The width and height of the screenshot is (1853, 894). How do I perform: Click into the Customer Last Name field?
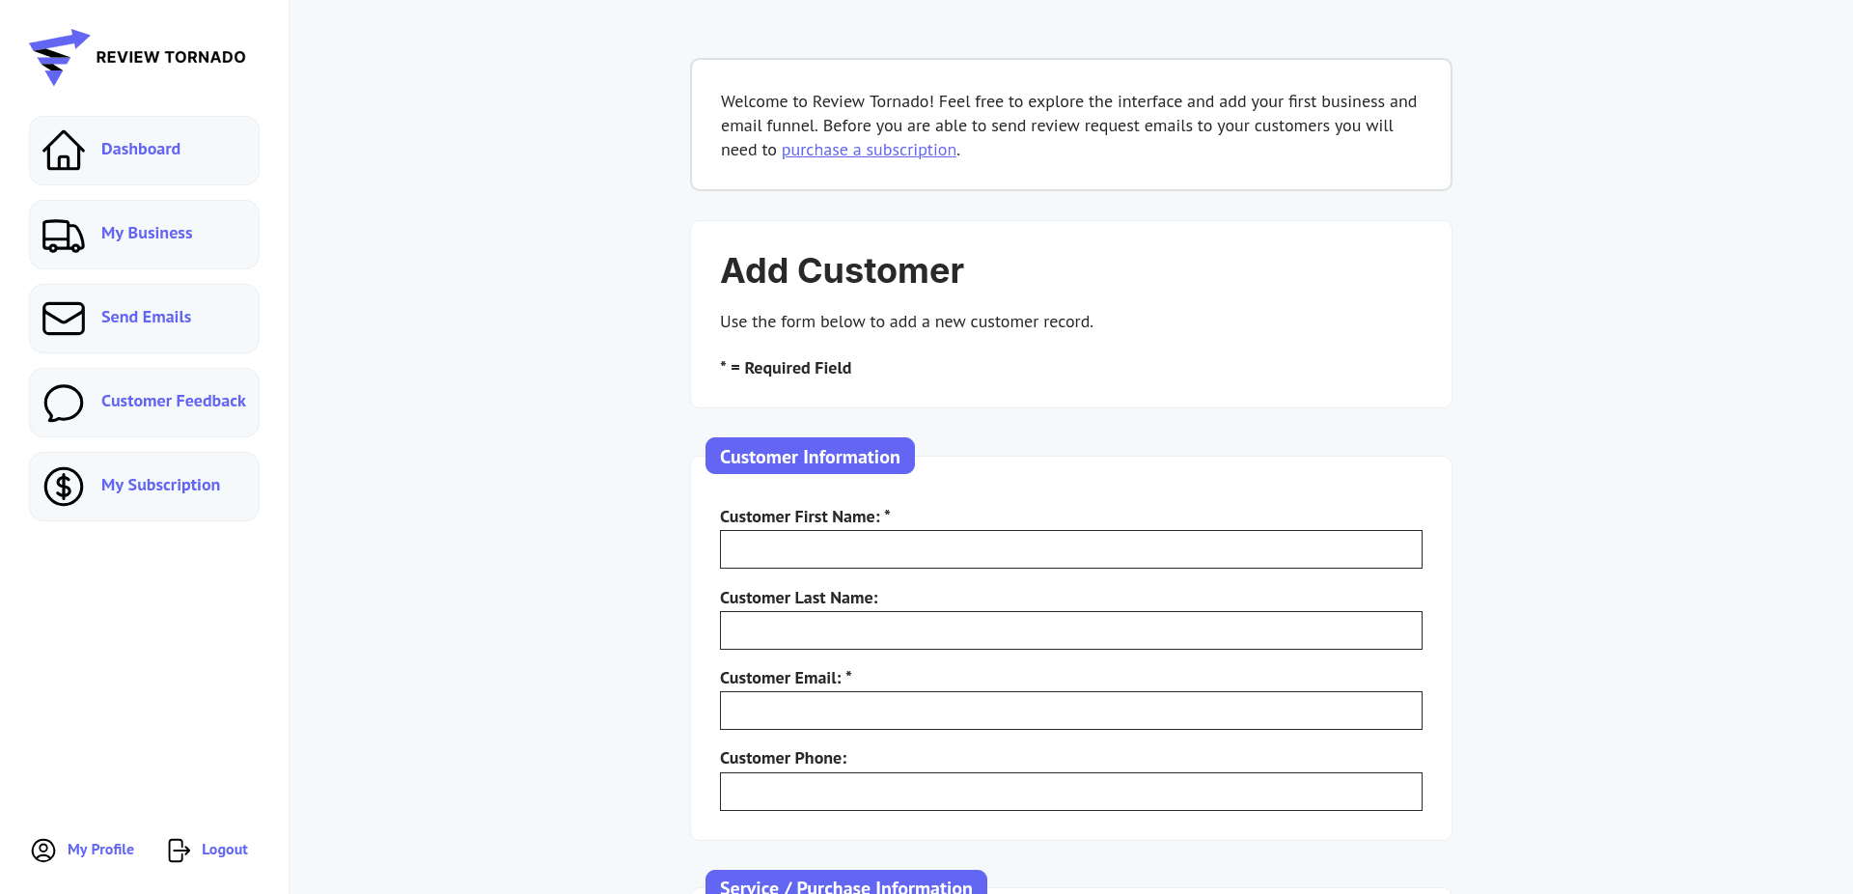(1070, 630)
